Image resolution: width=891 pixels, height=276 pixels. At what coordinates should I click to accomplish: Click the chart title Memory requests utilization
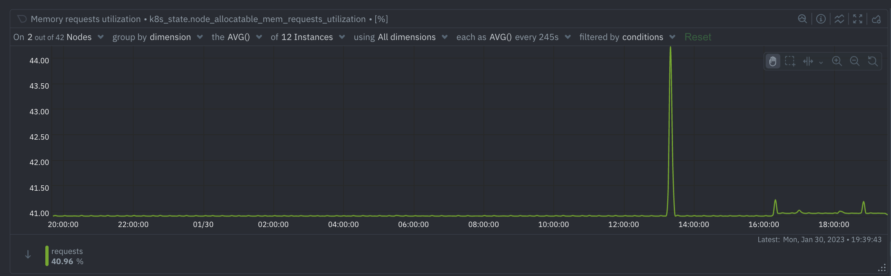[86, 19]
